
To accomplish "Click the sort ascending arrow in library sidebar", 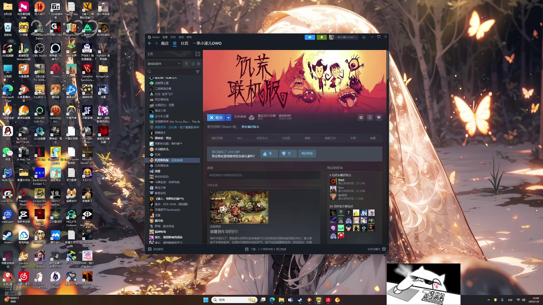I will click(186, 64).
